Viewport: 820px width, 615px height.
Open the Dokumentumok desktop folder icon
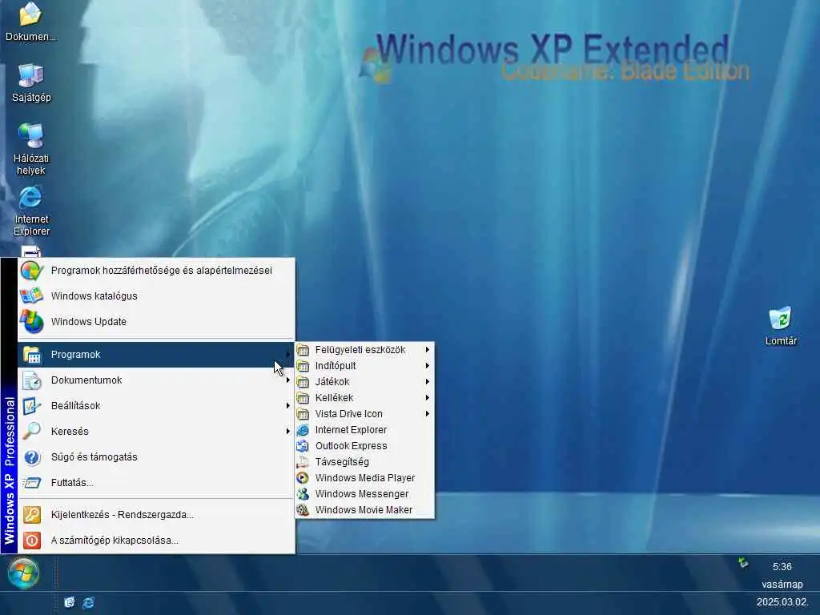point(30,14)
